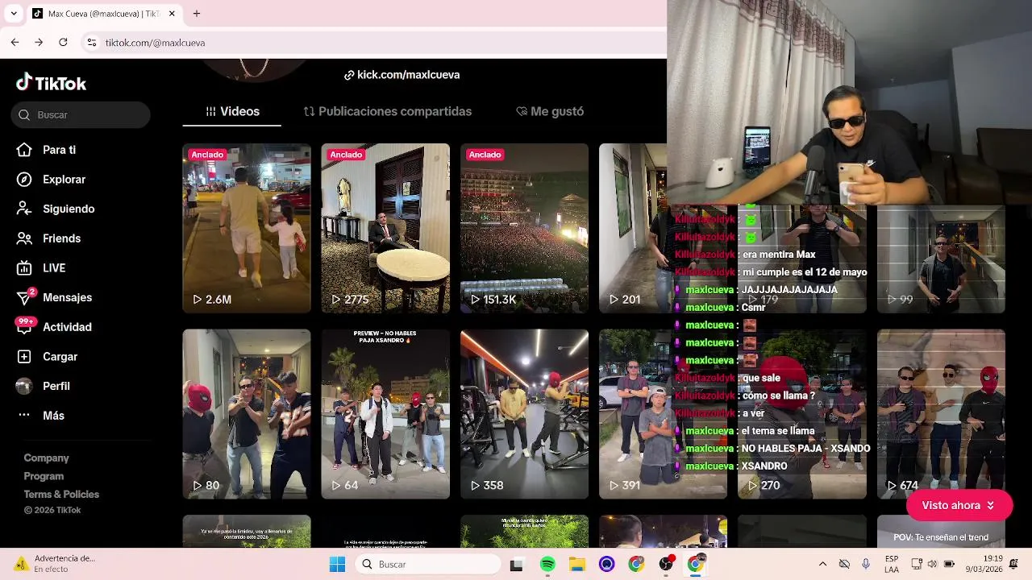This screenshot has height=580, width=1032.
Task: Open the gym video with 358 views
Action: coord(524,414)
